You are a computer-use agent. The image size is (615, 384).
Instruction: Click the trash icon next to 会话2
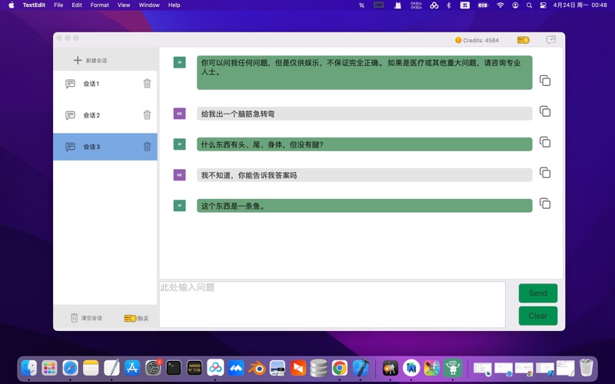click(147, 115)
